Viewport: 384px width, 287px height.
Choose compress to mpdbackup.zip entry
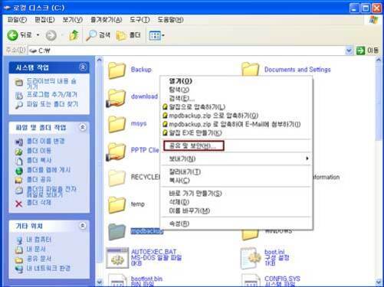pyautogui.click(x=236, y=116)
